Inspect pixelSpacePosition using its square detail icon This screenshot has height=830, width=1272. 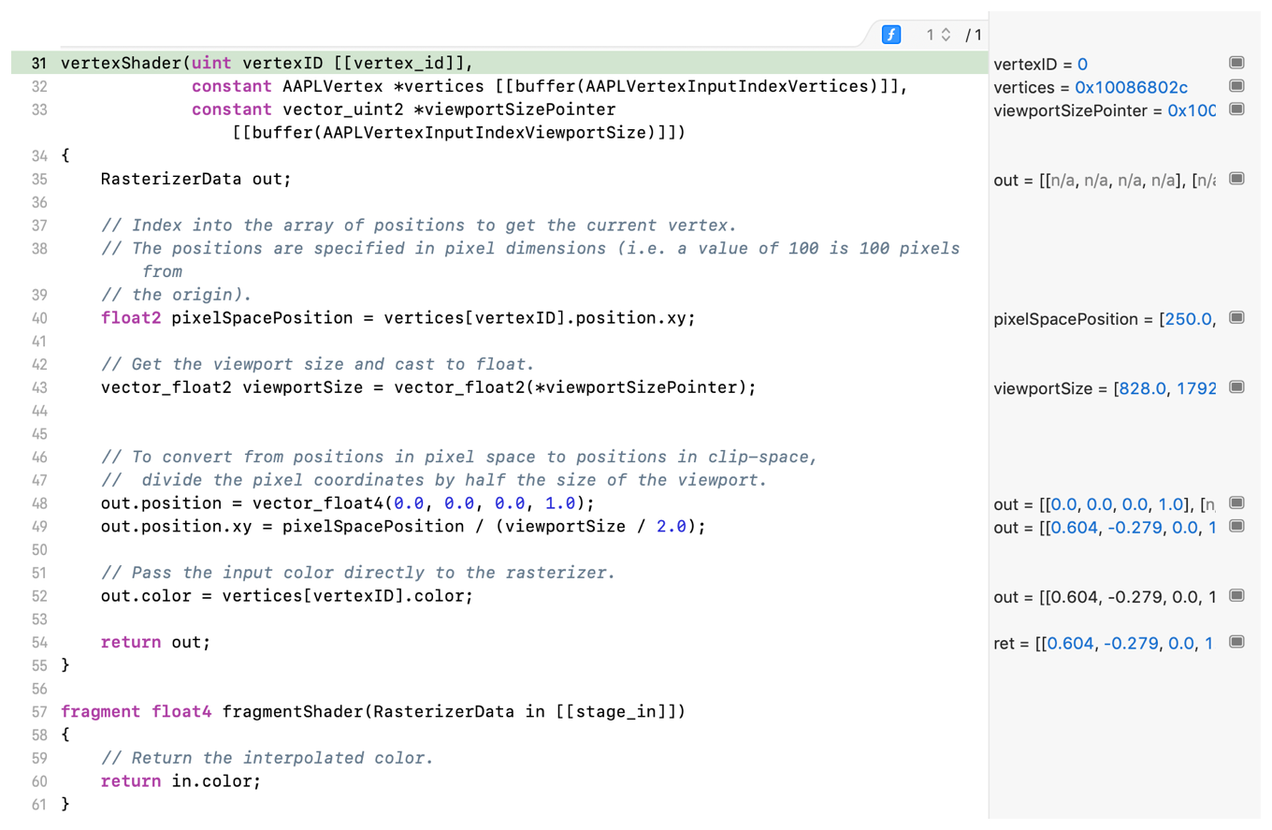coord(1236,318)
